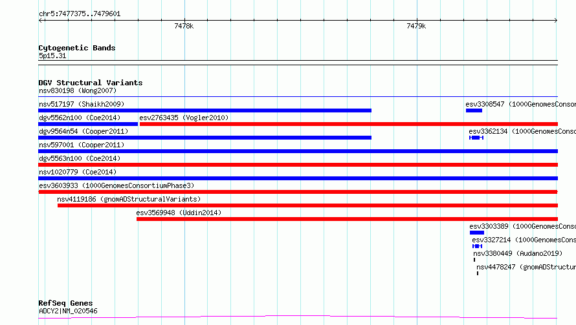This screenshot has height=325, width=576.
Task: Click the ADCY2|NM_020546 gene label
Action: point(69,311)
